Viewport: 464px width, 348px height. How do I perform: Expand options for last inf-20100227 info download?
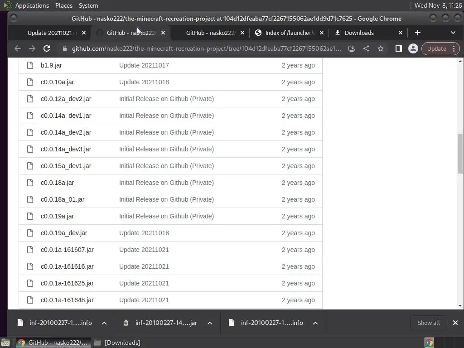315,323
